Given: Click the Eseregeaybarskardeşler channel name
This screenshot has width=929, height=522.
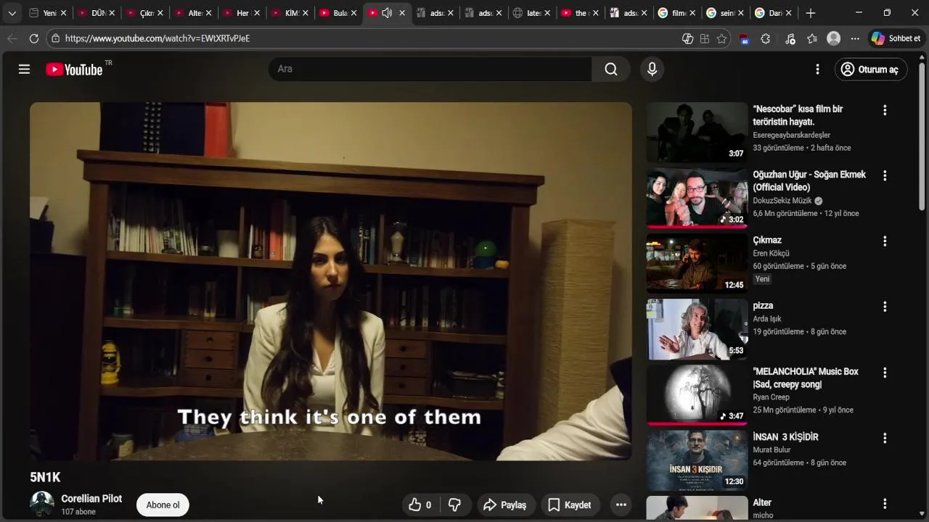Looking at the screenshot, I should [792, 135].
